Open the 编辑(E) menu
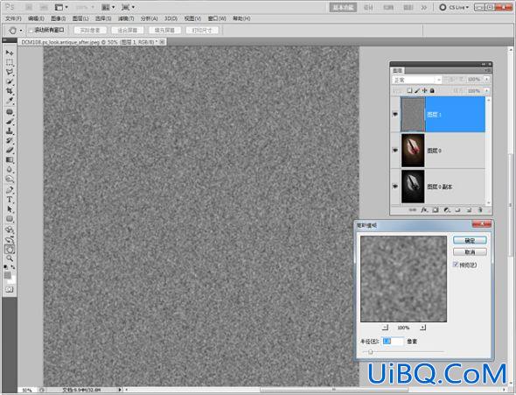Viewport: 516px width, 395px height. click(x=36, y=18)
